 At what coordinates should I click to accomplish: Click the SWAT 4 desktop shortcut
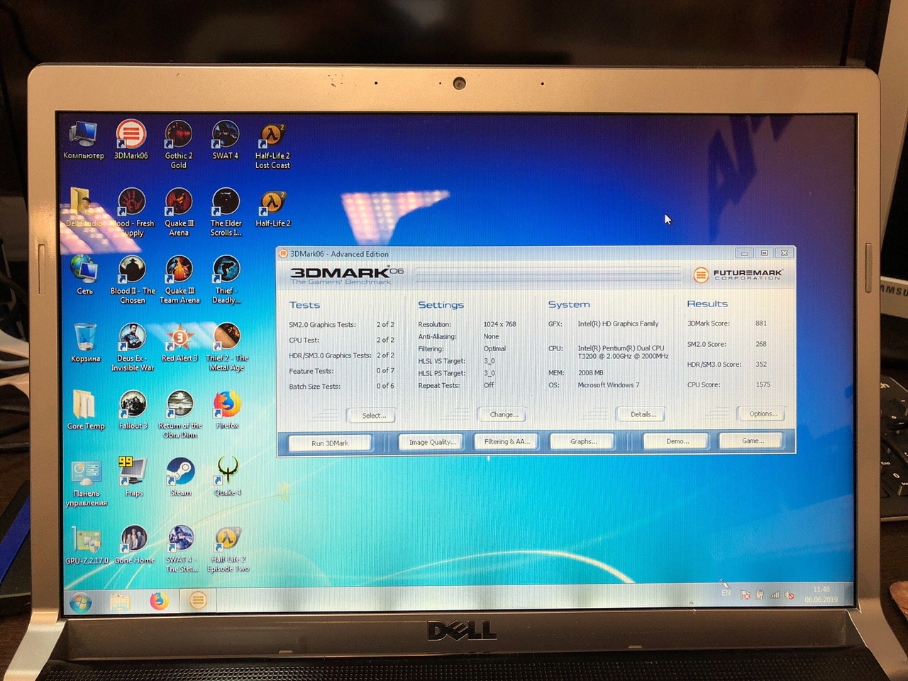point(226,140)
